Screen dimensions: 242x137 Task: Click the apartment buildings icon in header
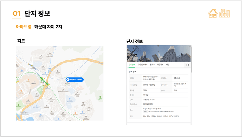224,13
